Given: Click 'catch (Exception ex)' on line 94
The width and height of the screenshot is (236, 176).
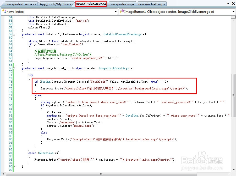Looking at the screenshot, I should coord(44,153).
